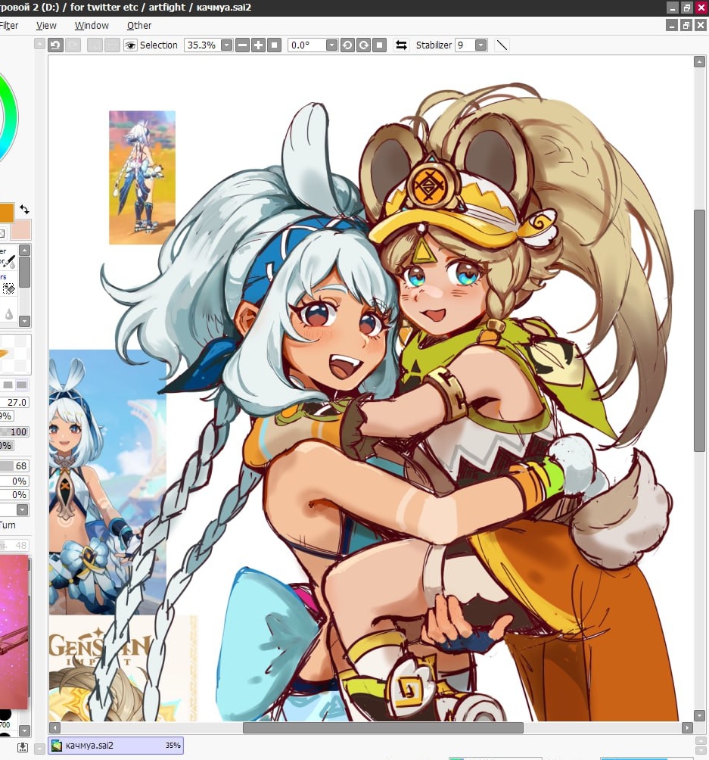
Task: Reset zoom with square button after plus
Action: (x=274, y=45)
